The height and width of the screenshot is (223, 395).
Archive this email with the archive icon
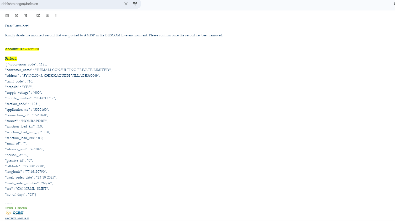[x=7, y=15]
